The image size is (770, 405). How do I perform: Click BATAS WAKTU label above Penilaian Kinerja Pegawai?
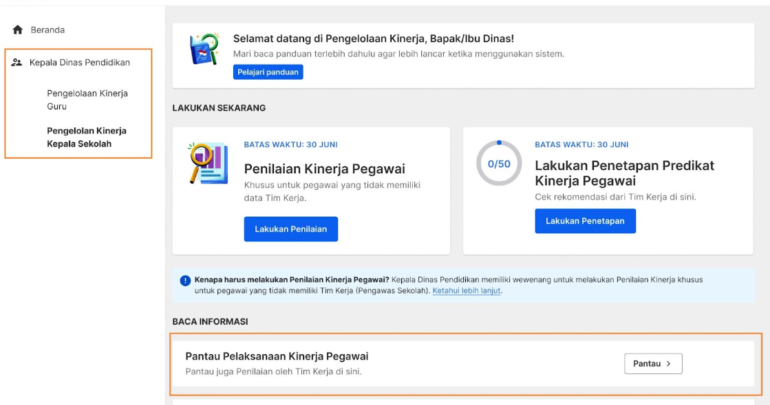pyautogui.click(x=290, y=144)
